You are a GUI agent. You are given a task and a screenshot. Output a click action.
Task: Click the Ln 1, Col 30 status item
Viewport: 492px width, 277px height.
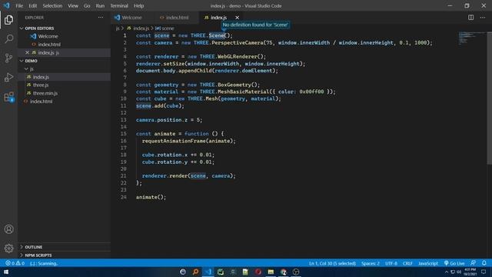click(x=332, y=263)
